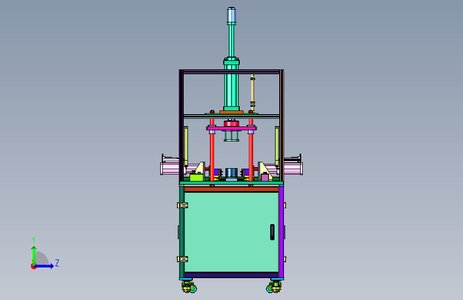Select the upper-left door hinge on the cabinet
This screenshot has width=463, height=300.
coord(183,205)
